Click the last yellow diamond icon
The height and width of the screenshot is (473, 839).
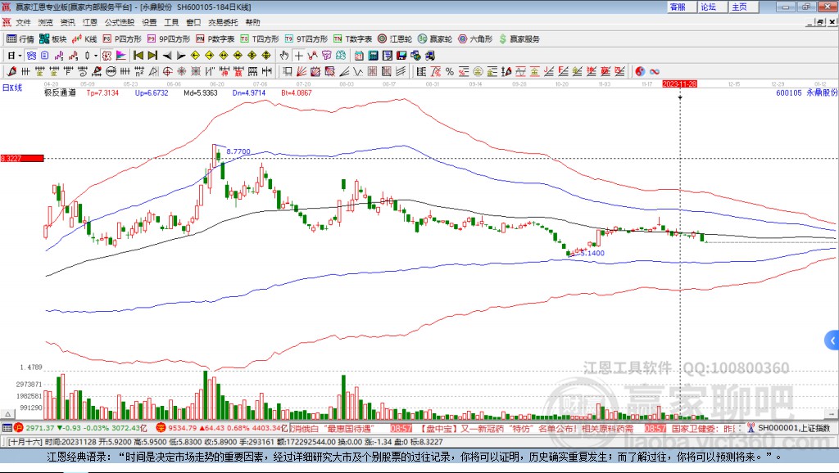(x=266, y=56)
